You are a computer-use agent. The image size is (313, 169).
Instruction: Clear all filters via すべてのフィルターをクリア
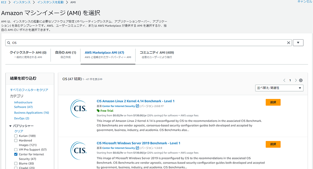(x=29, y=90)
